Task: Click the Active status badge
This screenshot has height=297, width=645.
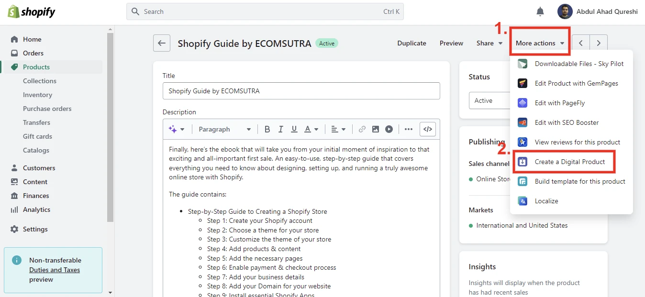Action: pos(327,43)
